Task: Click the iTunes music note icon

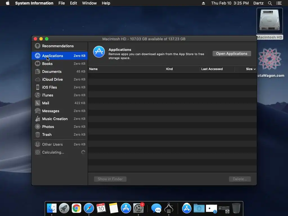Action: pyautogui.click(x=37, y=95)
